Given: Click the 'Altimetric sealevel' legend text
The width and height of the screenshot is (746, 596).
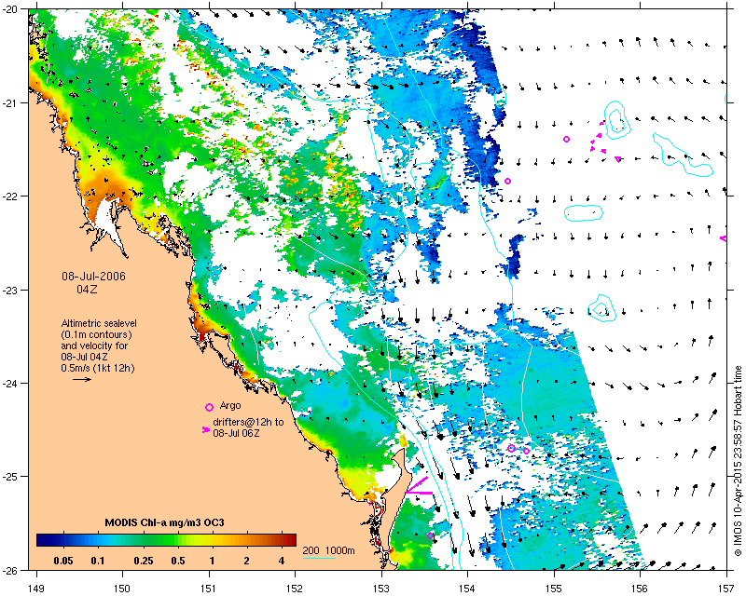Looking at the screenshot, I should click(x=99, y=323).
